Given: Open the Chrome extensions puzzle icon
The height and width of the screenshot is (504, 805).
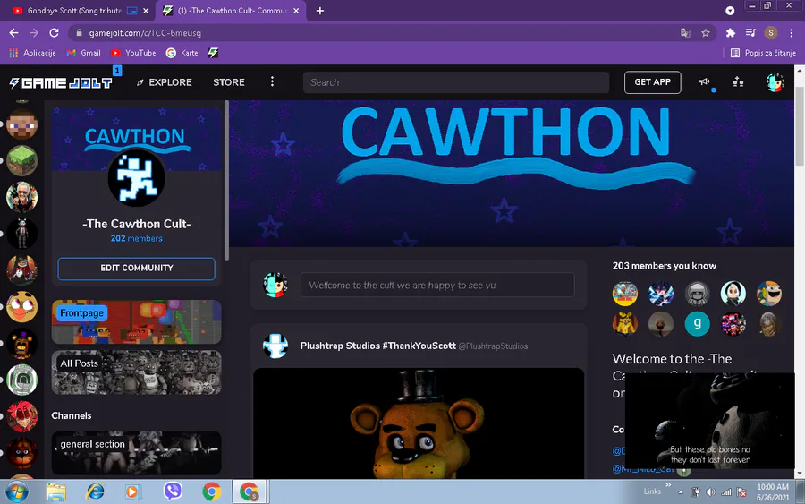Looking at the screenshot, I should [x=730, y=33].
